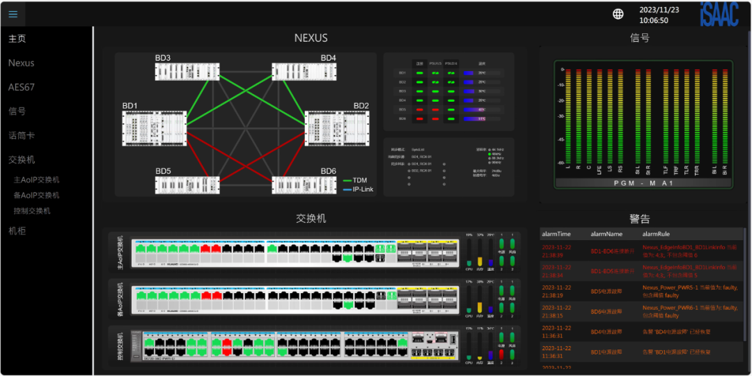The image size is (752, 376).
Task: Go to the AES67 menu item
Action: 21,87
